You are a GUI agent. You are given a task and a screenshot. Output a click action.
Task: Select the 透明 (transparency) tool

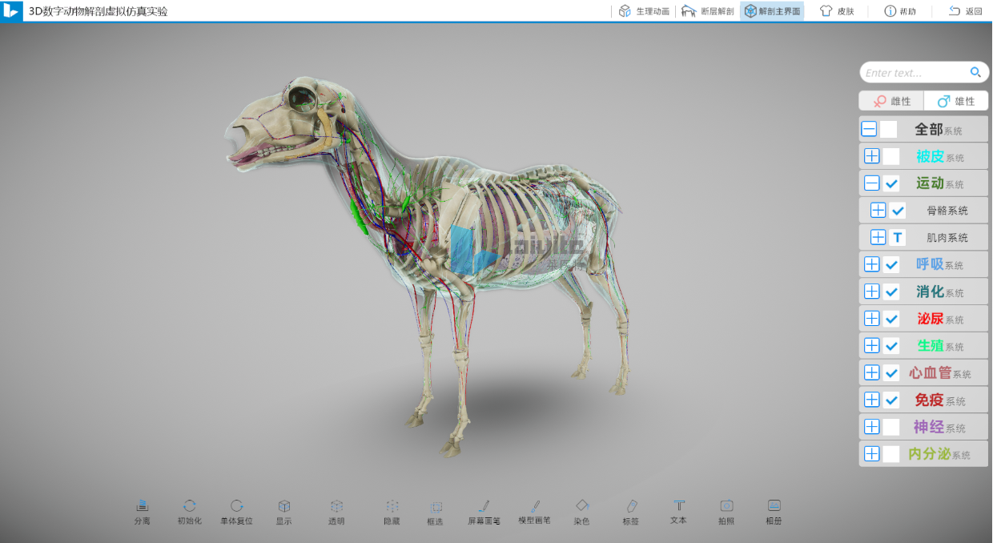pyautogui.click(x=336, y=506)
